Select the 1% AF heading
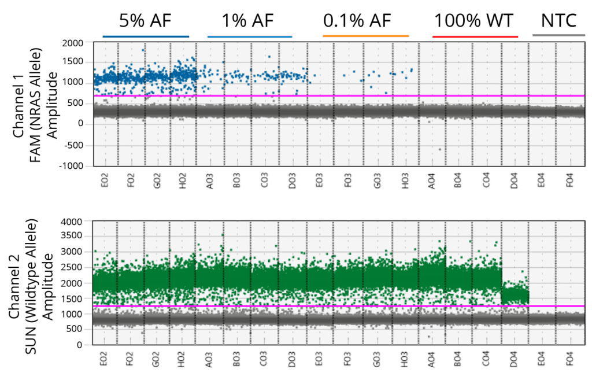592x391 pixels. pos(247,21)
